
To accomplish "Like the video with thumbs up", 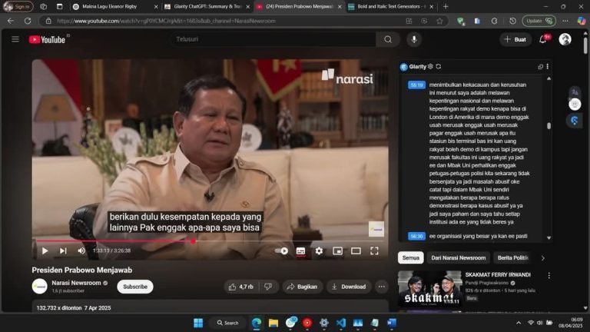I will [240, 287].
